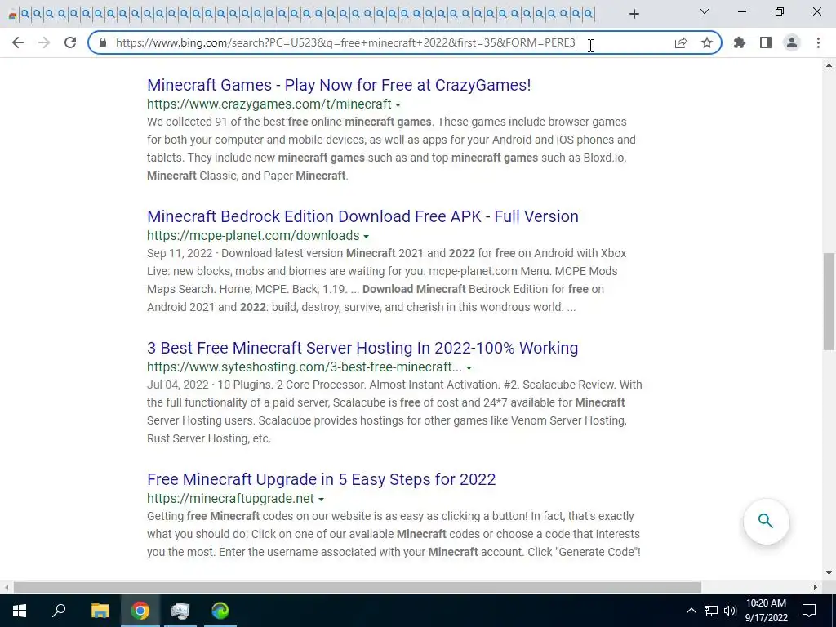Click the text 'Sep 11, 2022'
Viewport: 836px width, 627px height.
click(180, 253)
